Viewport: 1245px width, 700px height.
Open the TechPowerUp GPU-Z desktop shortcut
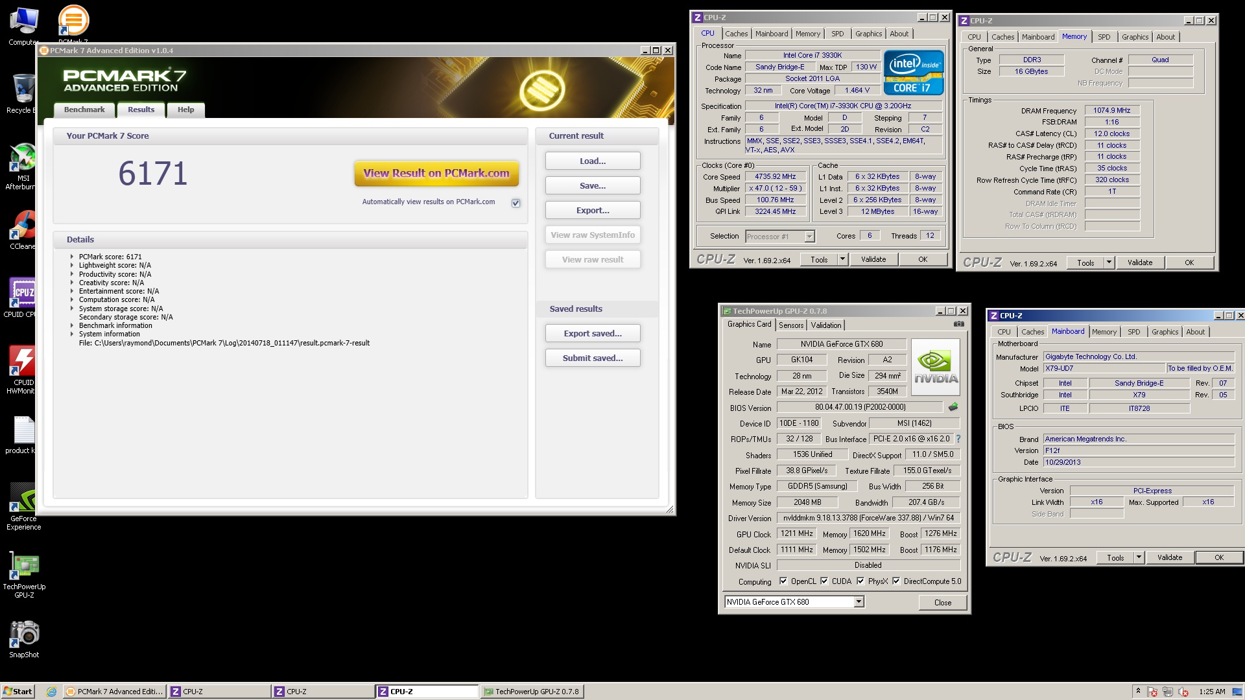tap(24, 575)
